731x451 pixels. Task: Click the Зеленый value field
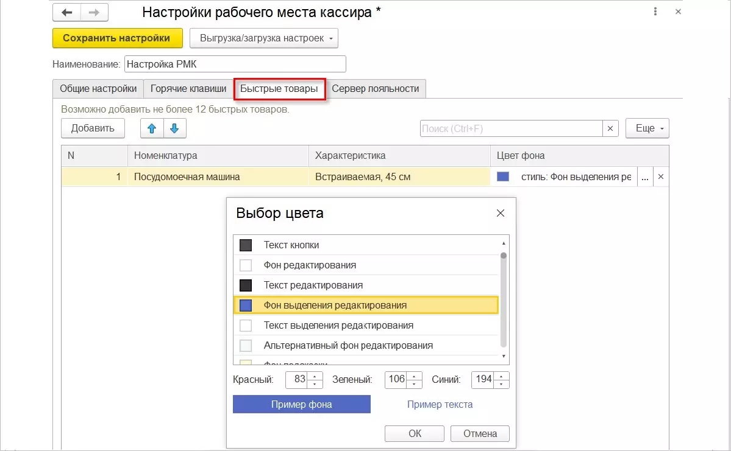395,380
